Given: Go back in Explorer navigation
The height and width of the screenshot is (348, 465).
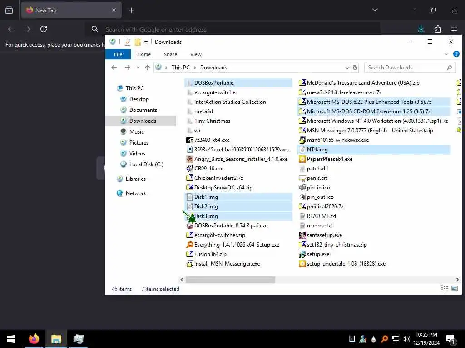Looking at the screenshot, I should pos(114,68).
